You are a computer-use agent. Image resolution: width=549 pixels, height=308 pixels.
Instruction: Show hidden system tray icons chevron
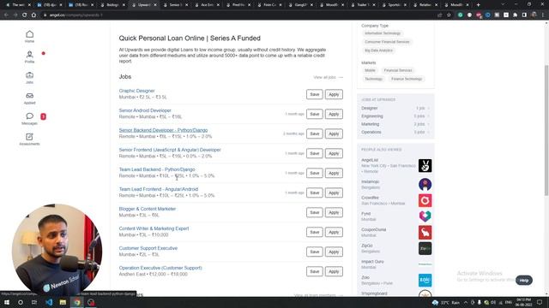466,302
